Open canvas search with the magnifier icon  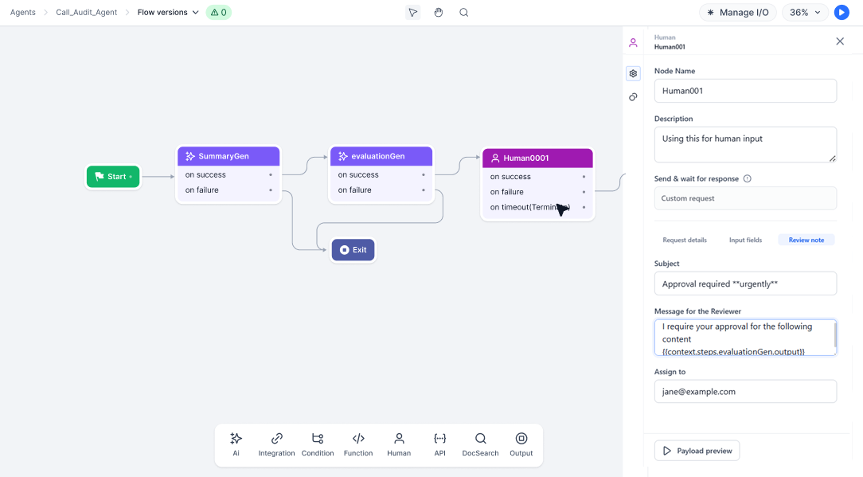464,12
